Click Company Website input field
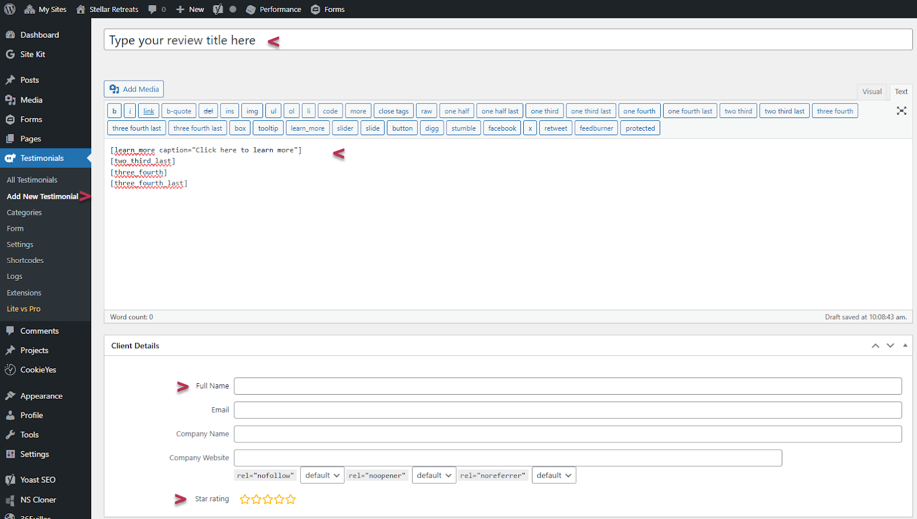 (508, 458)
